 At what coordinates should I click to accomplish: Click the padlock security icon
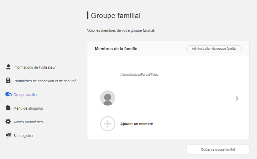[x=8, y=80]
